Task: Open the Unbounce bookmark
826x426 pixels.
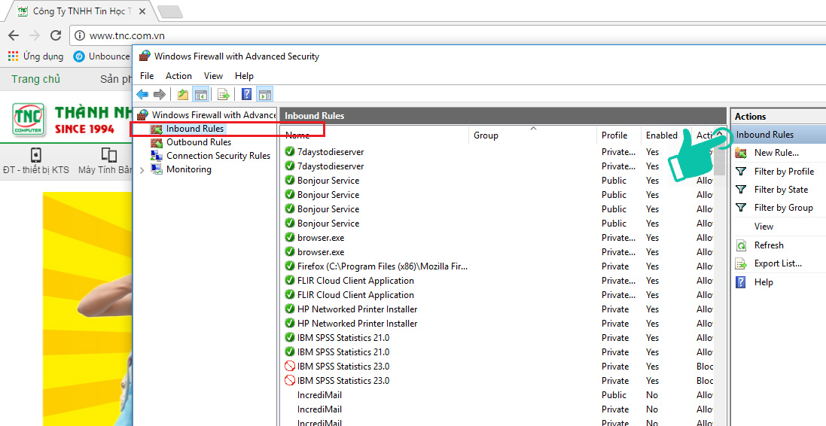Action: 102,56
